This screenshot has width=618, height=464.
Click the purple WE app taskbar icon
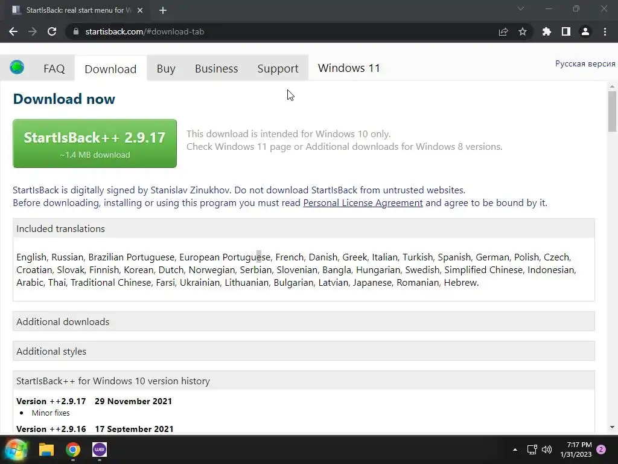pyautogui.click(x=100, y=449)
